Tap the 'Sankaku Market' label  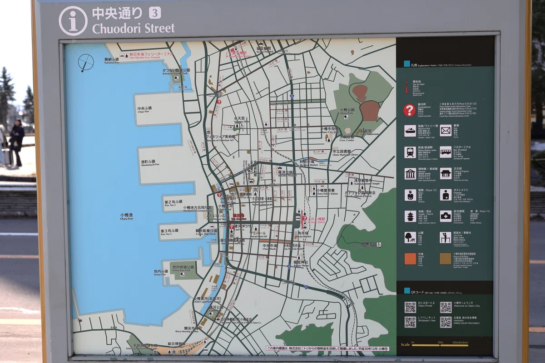coord(304,236)
